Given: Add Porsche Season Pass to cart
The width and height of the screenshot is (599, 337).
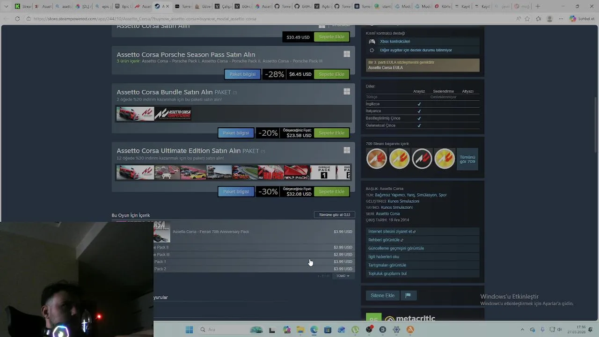Looking at the screenshot, I should (x=331, y=74).
